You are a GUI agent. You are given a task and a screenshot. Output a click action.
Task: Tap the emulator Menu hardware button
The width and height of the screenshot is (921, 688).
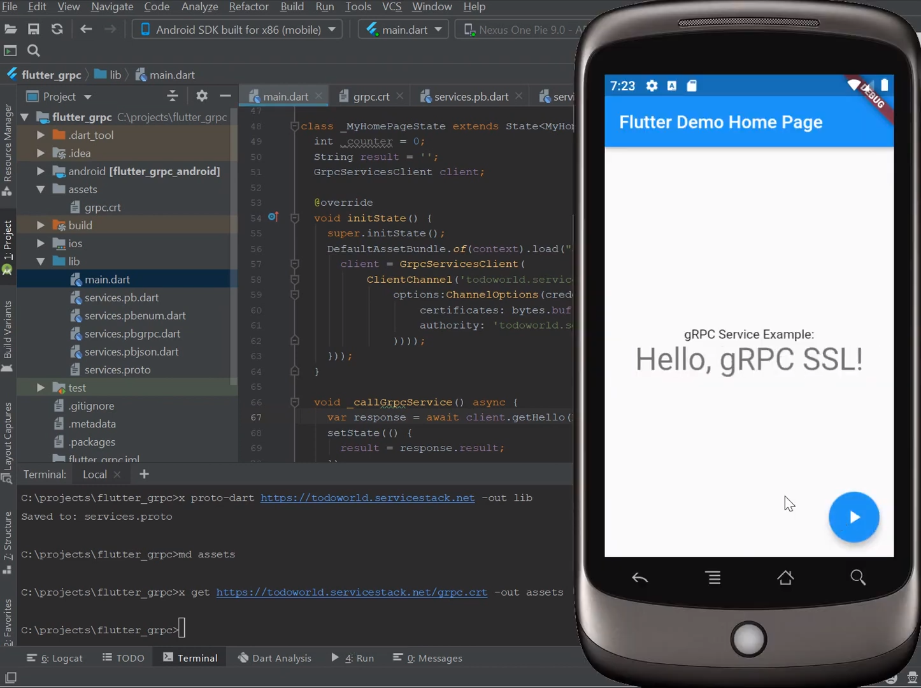(713, 578)
